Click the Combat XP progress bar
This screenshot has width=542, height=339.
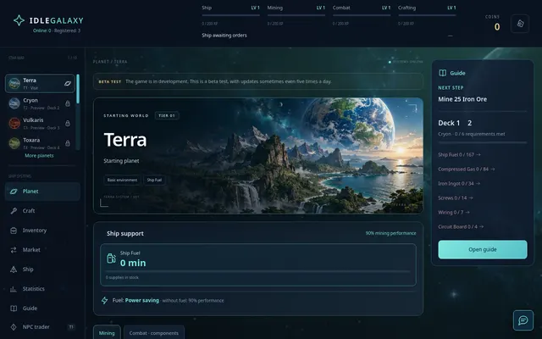click(362, 15)
